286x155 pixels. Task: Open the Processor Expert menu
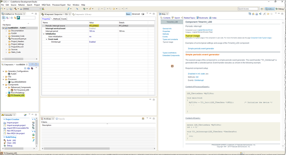point(59,5)
